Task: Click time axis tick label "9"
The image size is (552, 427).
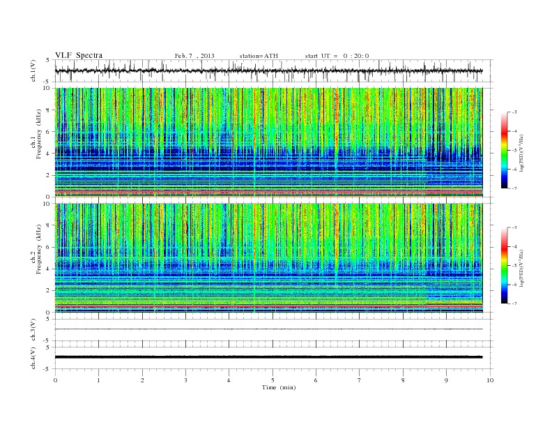Action: click(446, 380)
